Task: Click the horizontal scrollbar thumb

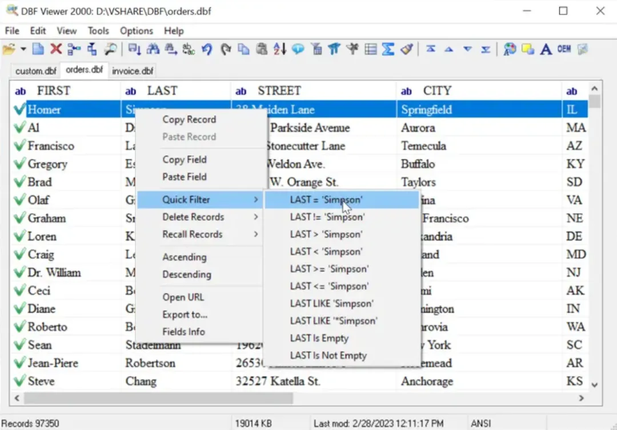Action: [158, 398]
